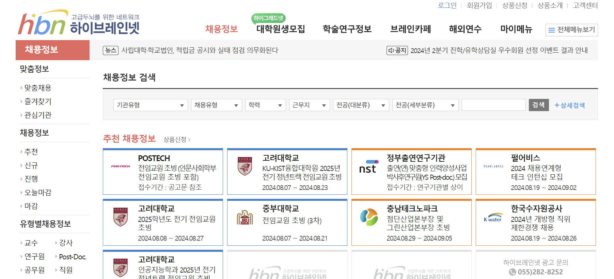
Task: Click 상품신청 next to 추천 채용정보
Action: click(177, 140)
